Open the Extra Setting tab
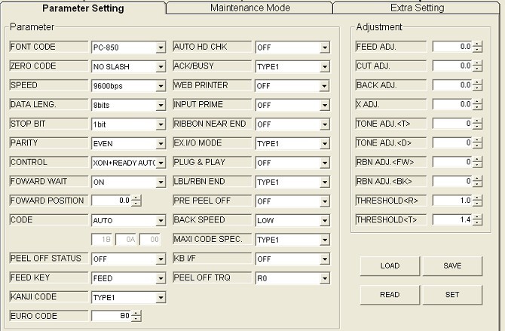505x331 pixels. coord(417,8)
